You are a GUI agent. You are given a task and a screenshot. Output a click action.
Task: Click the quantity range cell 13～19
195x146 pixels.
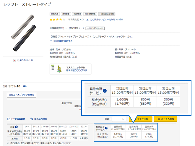[45, 127]
